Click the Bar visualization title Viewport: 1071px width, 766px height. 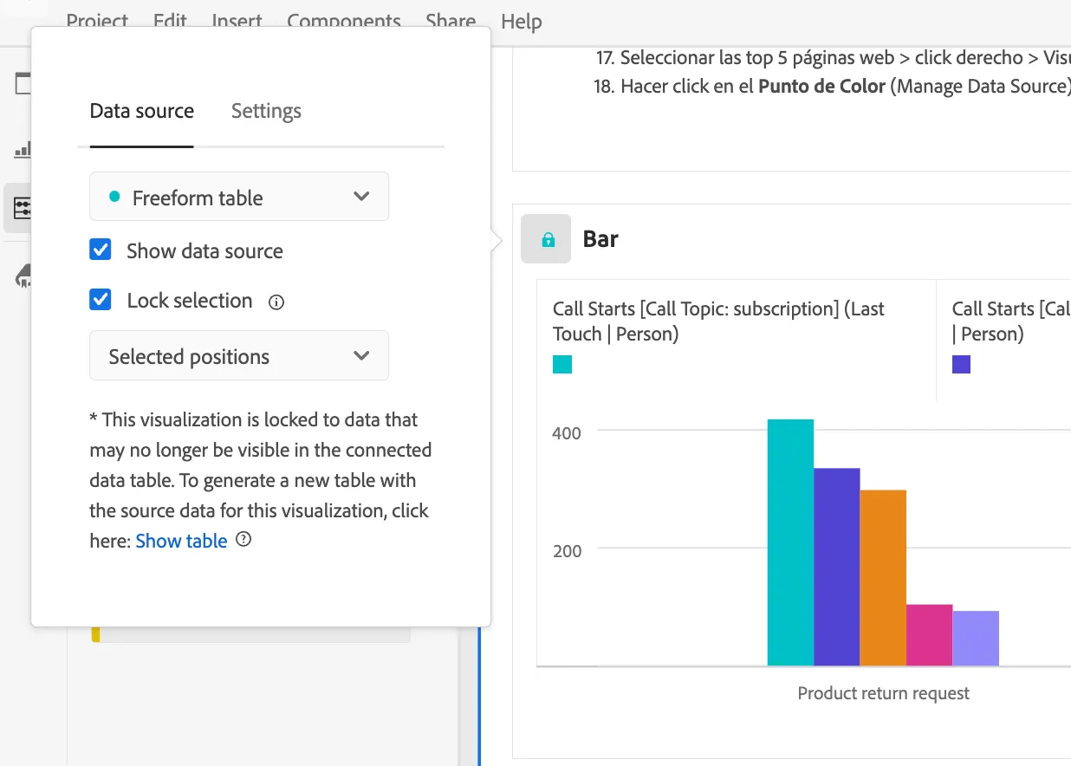click(600, 239)
